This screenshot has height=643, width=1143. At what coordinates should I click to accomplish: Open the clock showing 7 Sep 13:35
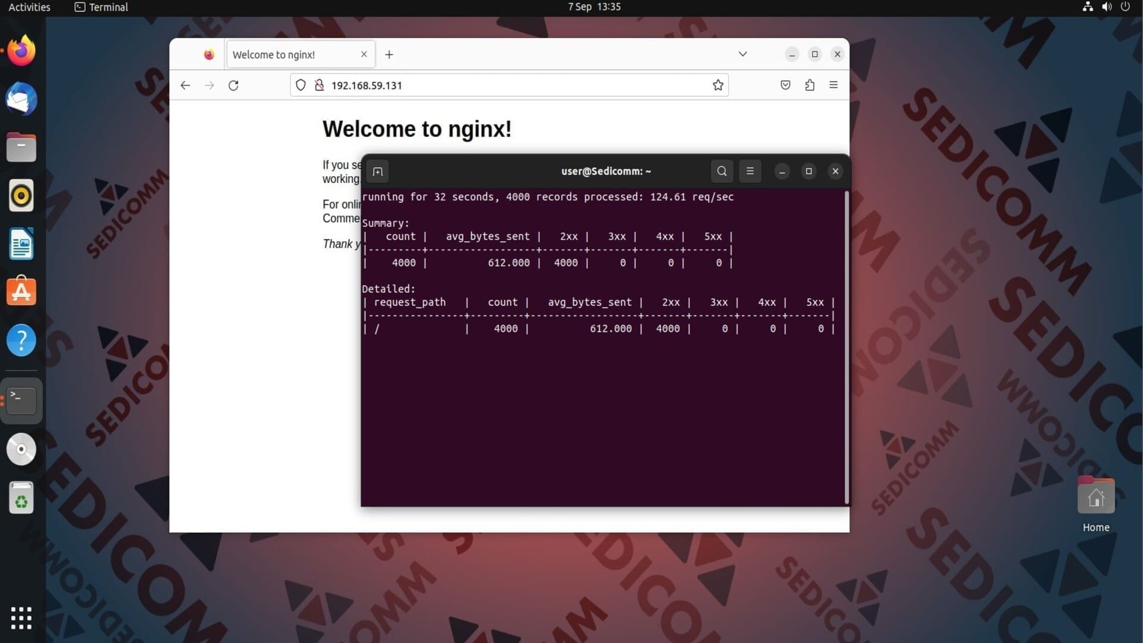point(594,7)
